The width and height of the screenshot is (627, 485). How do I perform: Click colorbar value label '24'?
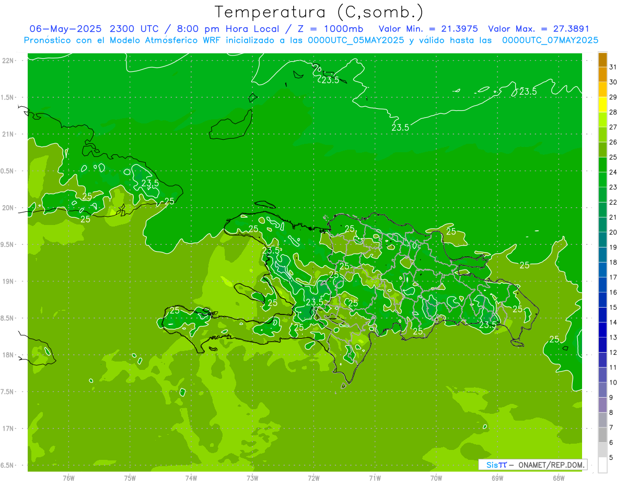coord(613,172)
